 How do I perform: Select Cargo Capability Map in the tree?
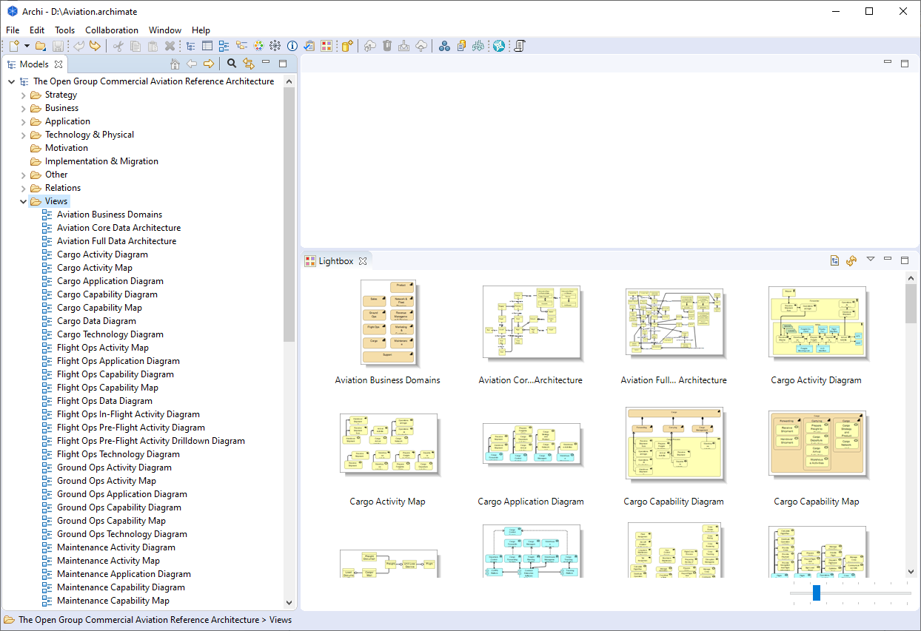(99, 308)
